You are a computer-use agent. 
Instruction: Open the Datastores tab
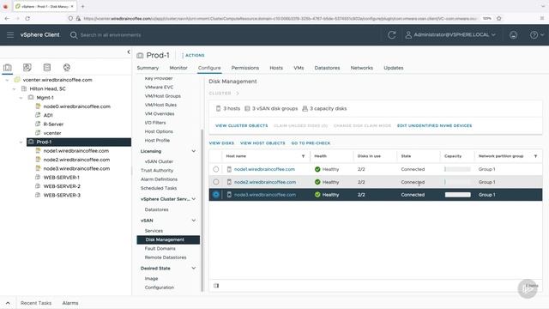(x=327, y=68)
